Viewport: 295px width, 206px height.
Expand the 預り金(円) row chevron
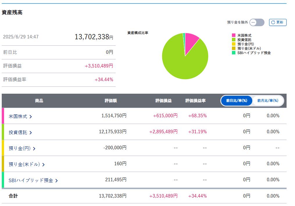click(x=34, y=149)
